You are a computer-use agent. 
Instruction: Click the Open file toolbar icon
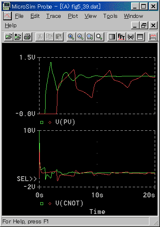pyautogui.click(x=9, y=37)
